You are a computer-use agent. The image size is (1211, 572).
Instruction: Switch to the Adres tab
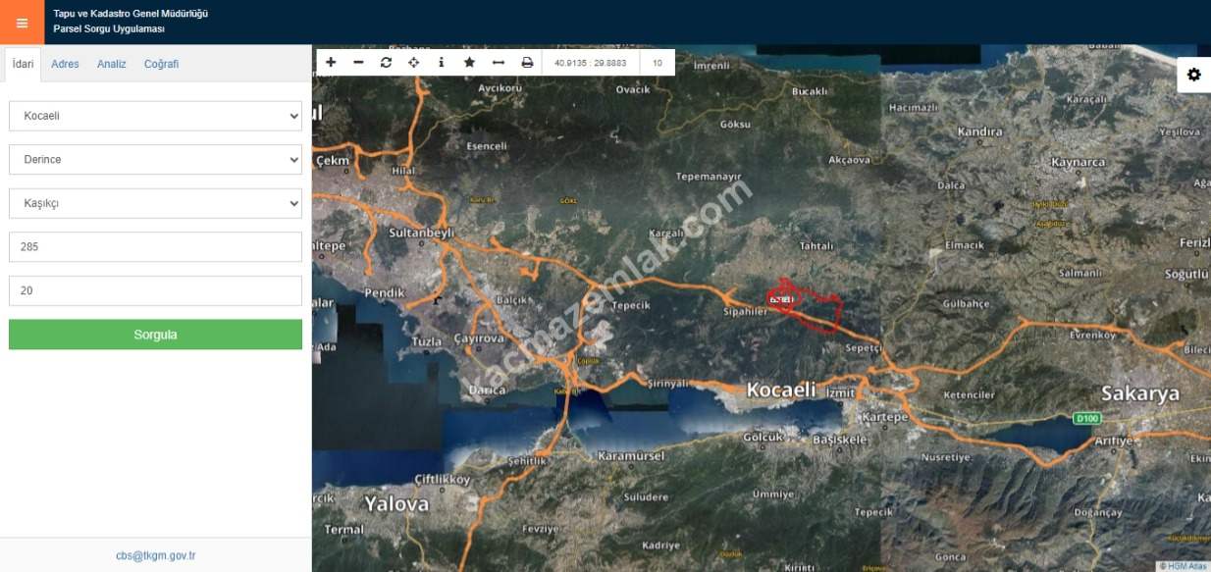coord(65,64)
